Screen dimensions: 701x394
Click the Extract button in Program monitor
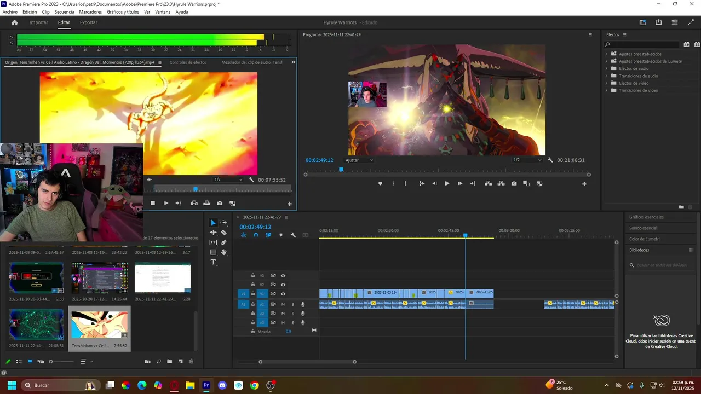[x=501, y=184]
